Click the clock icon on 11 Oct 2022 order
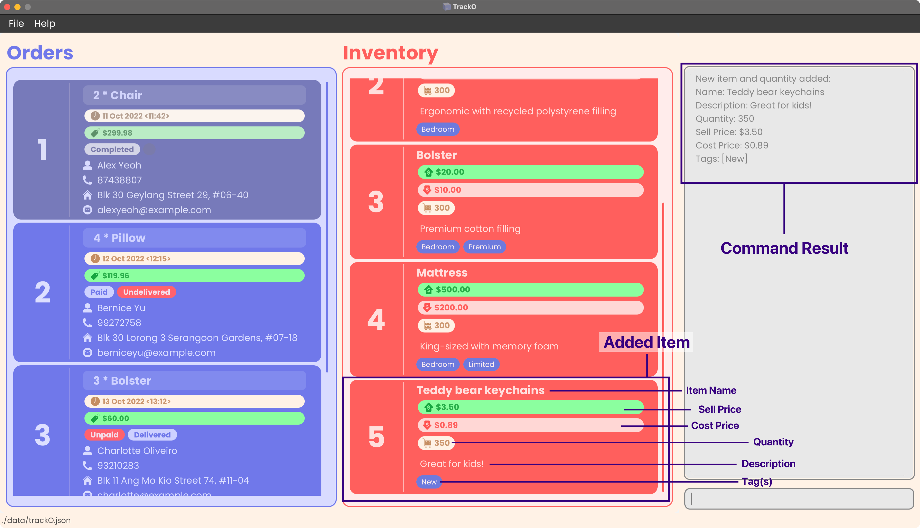Screen dimensions: 920x528 [95, 116]
